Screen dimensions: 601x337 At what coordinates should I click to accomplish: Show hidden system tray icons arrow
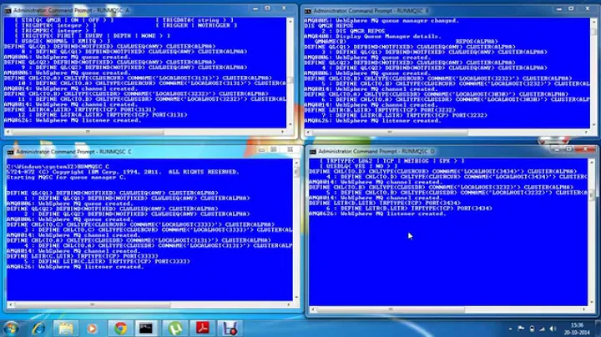point(510,329)
